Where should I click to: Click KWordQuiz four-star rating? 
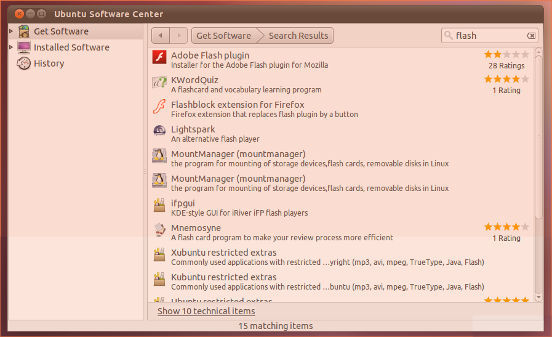(506, 79)
